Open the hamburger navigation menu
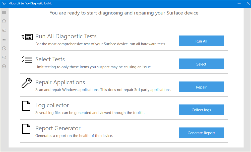The height and width of the screenshot is (152, 251). point(4,12)
